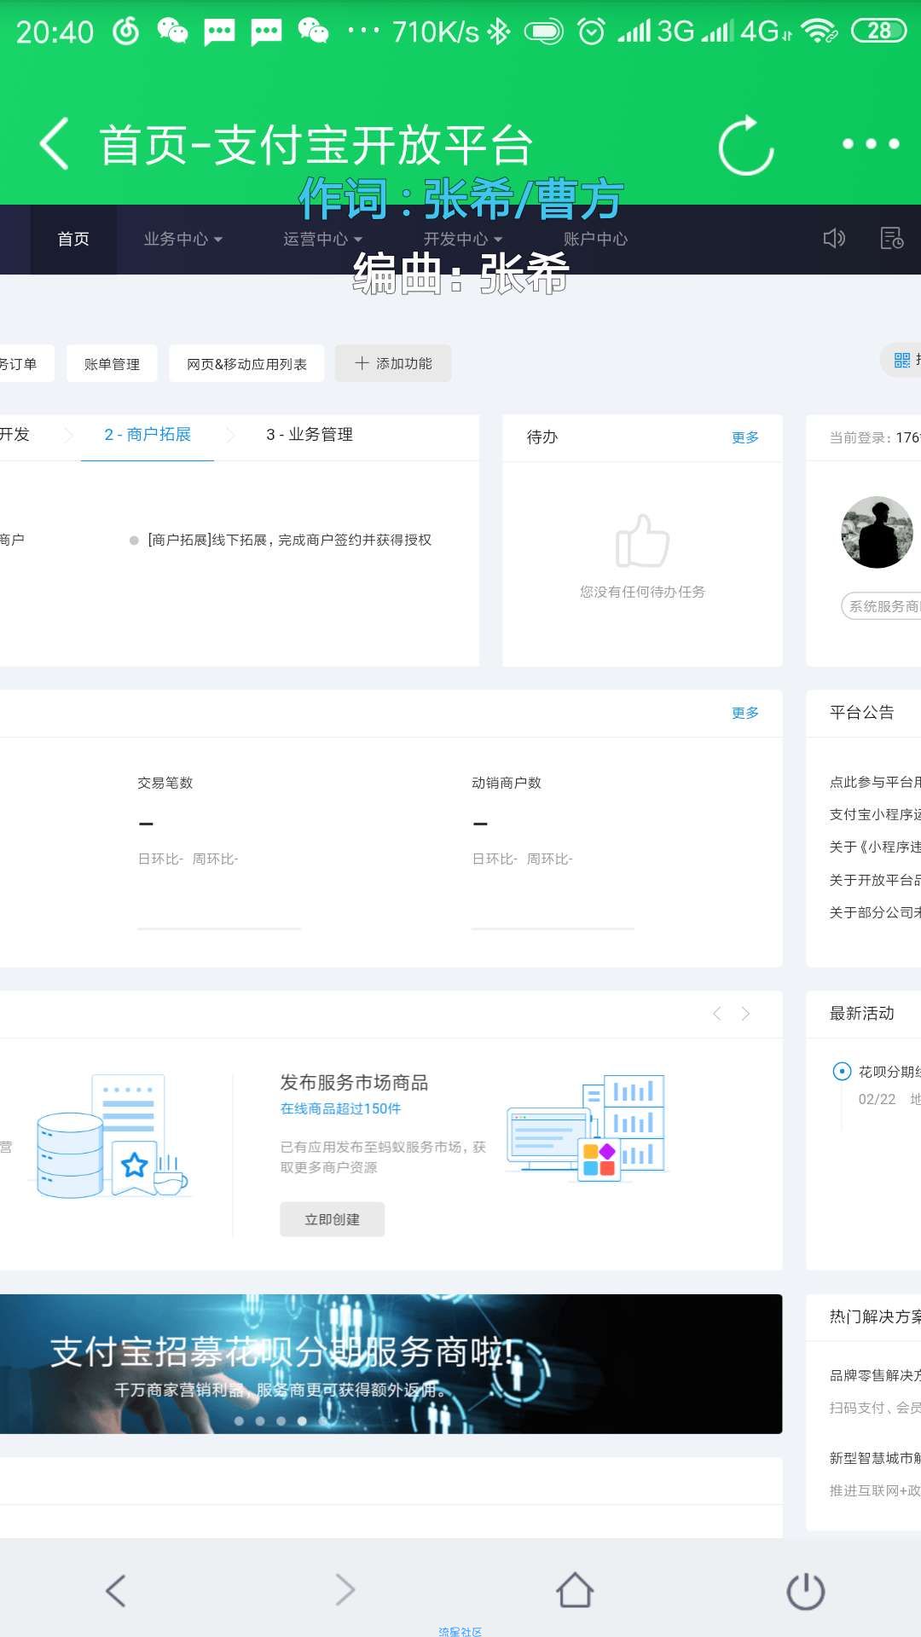
Task: Click the profile avatar photo
Action: point(878,532)
